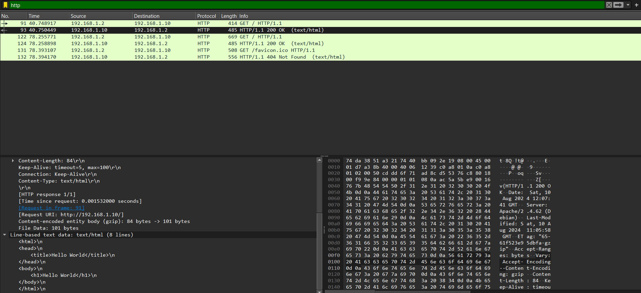Image resolution: width=641 pixels, height=293 pixels.
Task: Collapse the Line-based text data section
Action: [5, 235]
